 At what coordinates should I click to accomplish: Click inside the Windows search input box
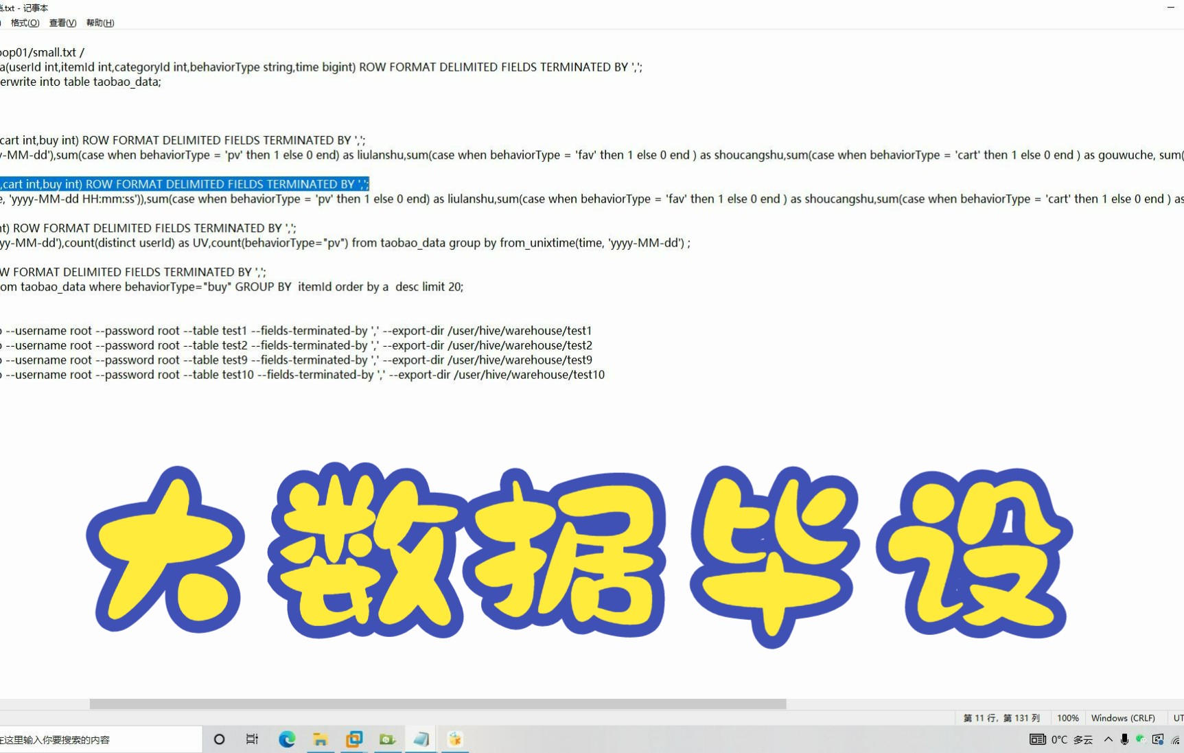click(96, 739)
